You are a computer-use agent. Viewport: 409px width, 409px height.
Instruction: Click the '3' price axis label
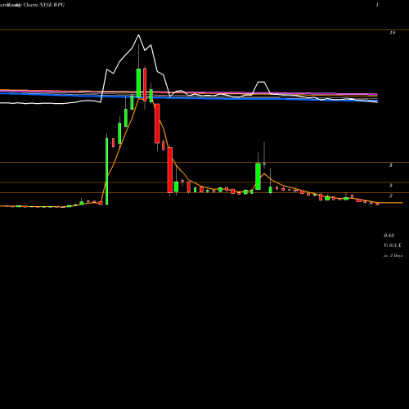[391, 186]
